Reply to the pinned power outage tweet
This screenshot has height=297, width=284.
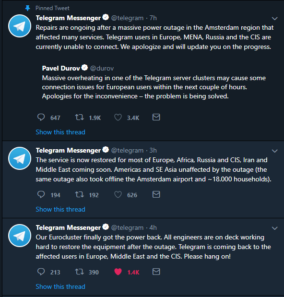click(x=41, y=118)
